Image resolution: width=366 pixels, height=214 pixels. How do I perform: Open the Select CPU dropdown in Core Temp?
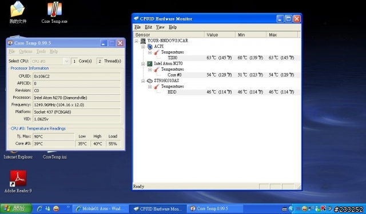tap(66, 61)
